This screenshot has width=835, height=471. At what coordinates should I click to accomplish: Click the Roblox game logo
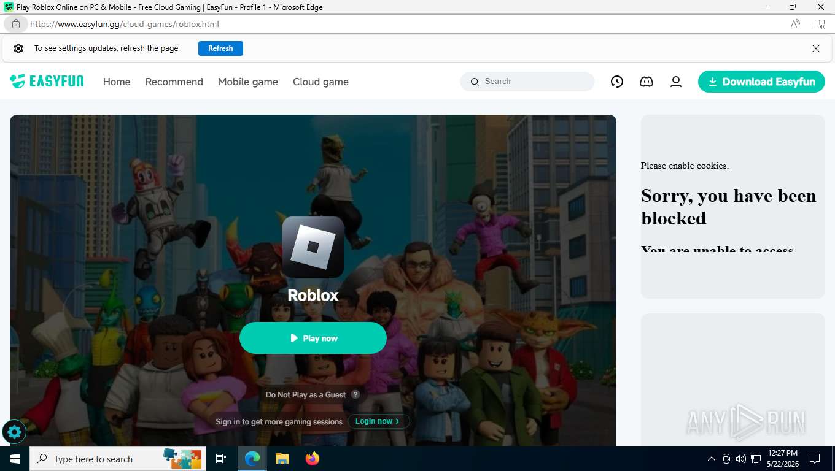click(x=313, y=247)
